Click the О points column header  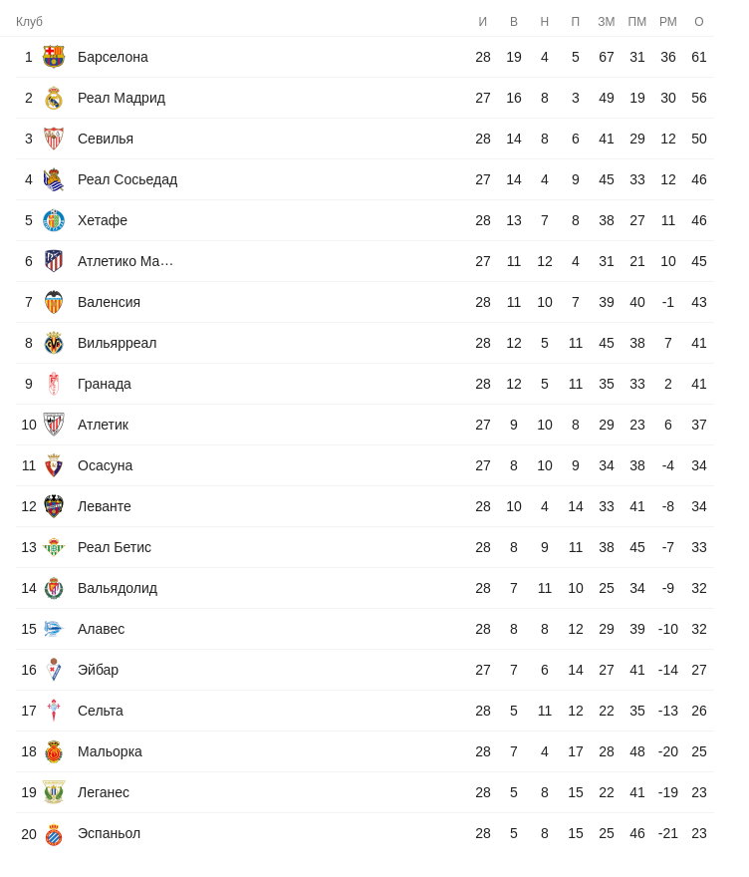[699, 22]
